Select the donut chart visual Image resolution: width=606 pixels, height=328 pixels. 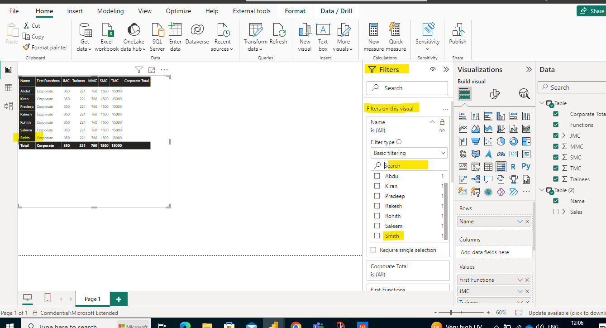click(513, 141)
